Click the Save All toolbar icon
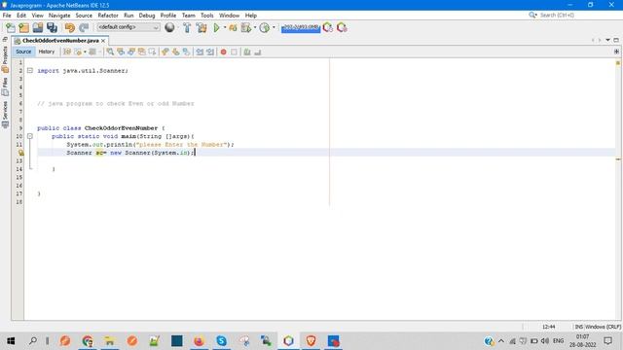This screenshot has height=350, width=623. click(x=52, y=27)
